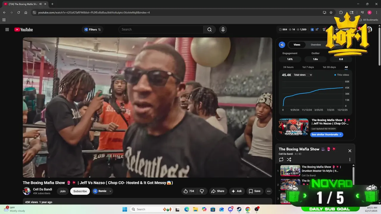Screen dimensions: 381x214
Task: Click the Ask button
Action: pyautogui.click(x=237, y=191)
